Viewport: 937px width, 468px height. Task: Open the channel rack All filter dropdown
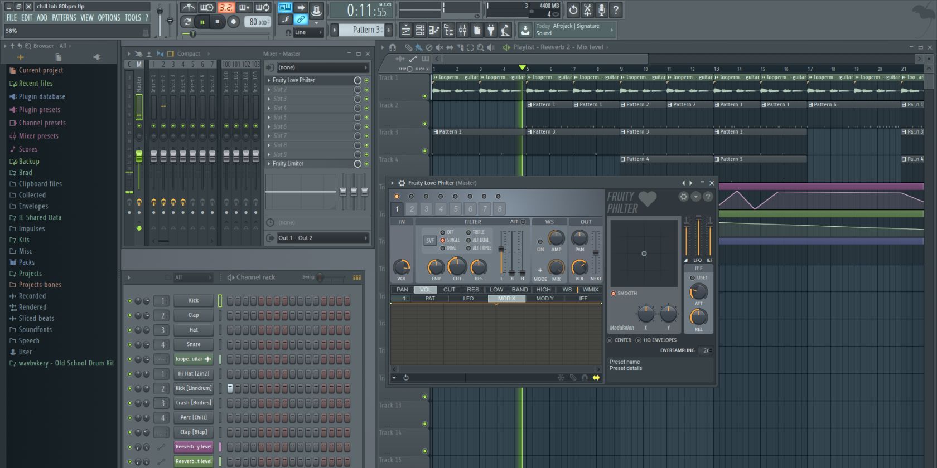pyautogui.click(x=194, y=277)
